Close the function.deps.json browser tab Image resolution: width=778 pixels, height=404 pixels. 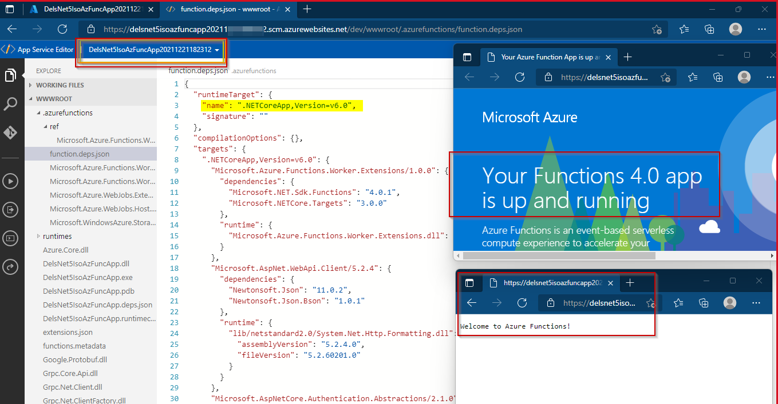point(289,9)
